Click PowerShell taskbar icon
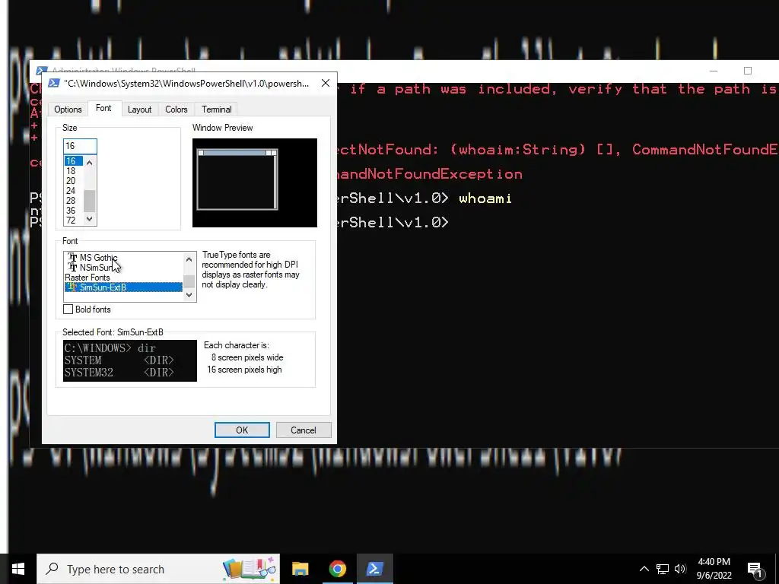The height and width of the screenshot is (584, 779). (374, 569)
